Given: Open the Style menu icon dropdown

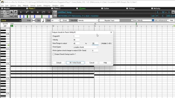Looking at the screenshot, I should (55, 16).
